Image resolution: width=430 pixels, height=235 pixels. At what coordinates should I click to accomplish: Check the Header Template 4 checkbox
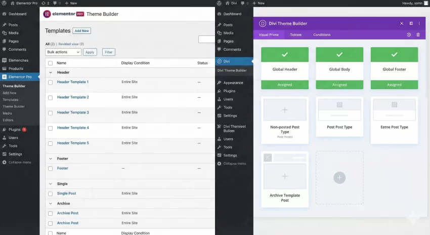click(x=50, y=128)
